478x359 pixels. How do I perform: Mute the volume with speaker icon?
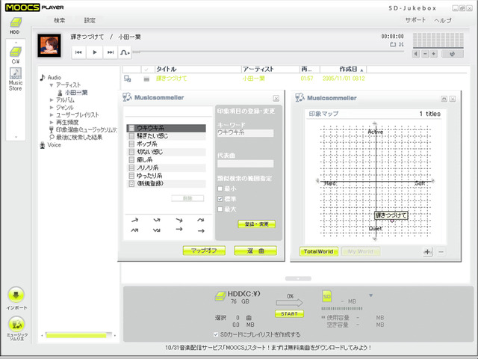(x=416, y=54)
